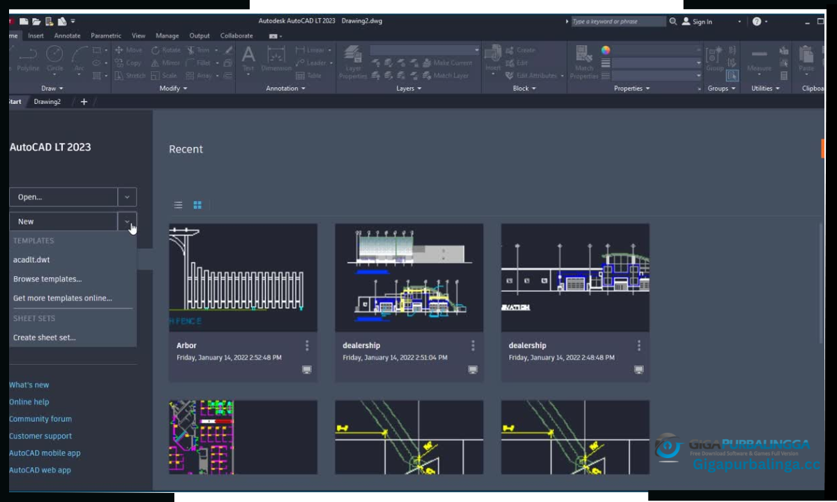Image resolution: width=837 pixels, height=502 pixels.
Task: Click the Measure tool
Action: 759,59
